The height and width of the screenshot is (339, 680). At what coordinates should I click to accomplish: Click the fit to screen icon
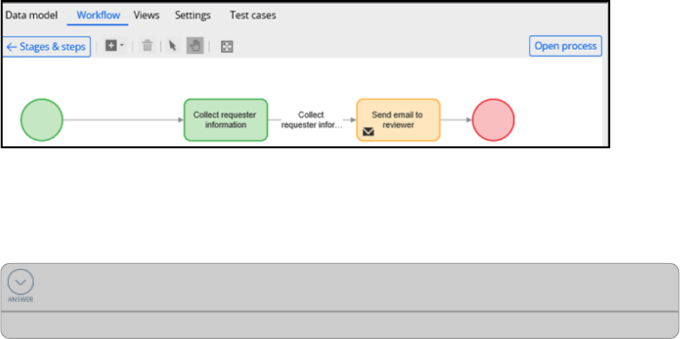pos(227,47)
